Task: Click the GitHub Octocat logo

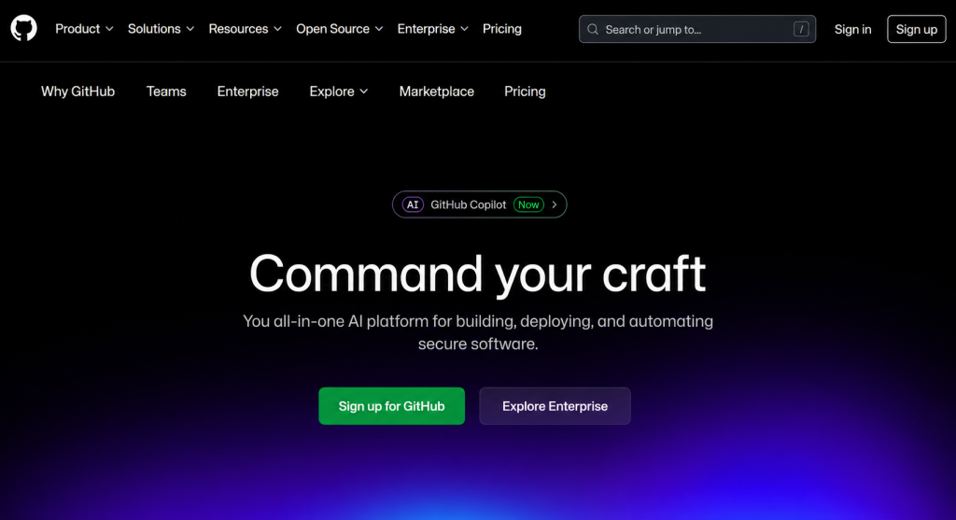Action: [x=23, y=29]
